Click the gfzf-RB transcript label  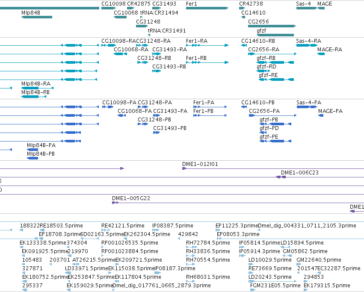266,58
